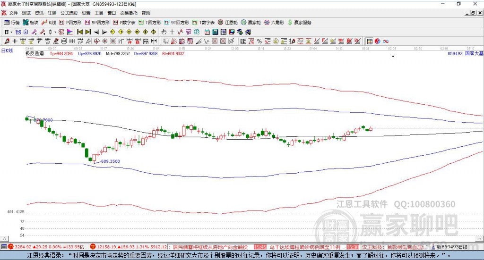Viewport: 484px width, 260px height.
Task: Open the calculator icon
Action: point(215,32)
